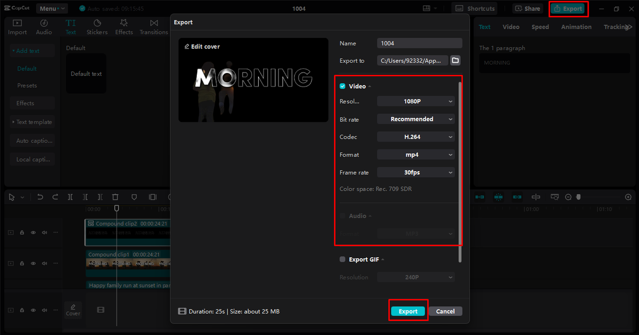The width and height of the screenshot is (639, 335).
Task: Click Cancel in the Export dialog
Action: pyautogui.click(x=445, y=311)
